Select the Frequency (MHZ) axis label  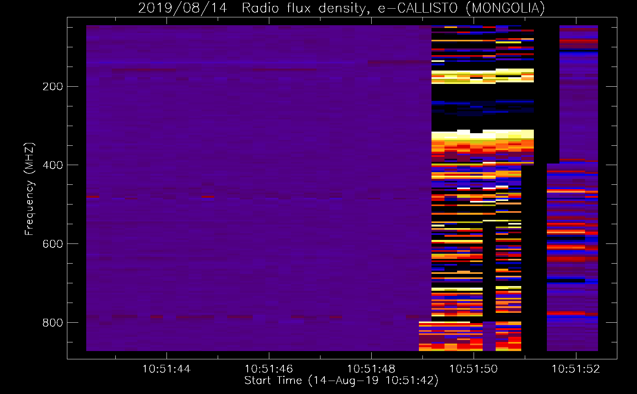[x=30, y=189]
